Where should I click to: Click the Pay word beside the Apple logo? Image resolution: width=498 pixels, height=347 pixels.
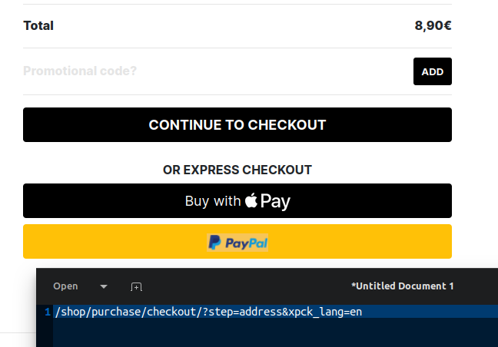[x=275, y=201]
